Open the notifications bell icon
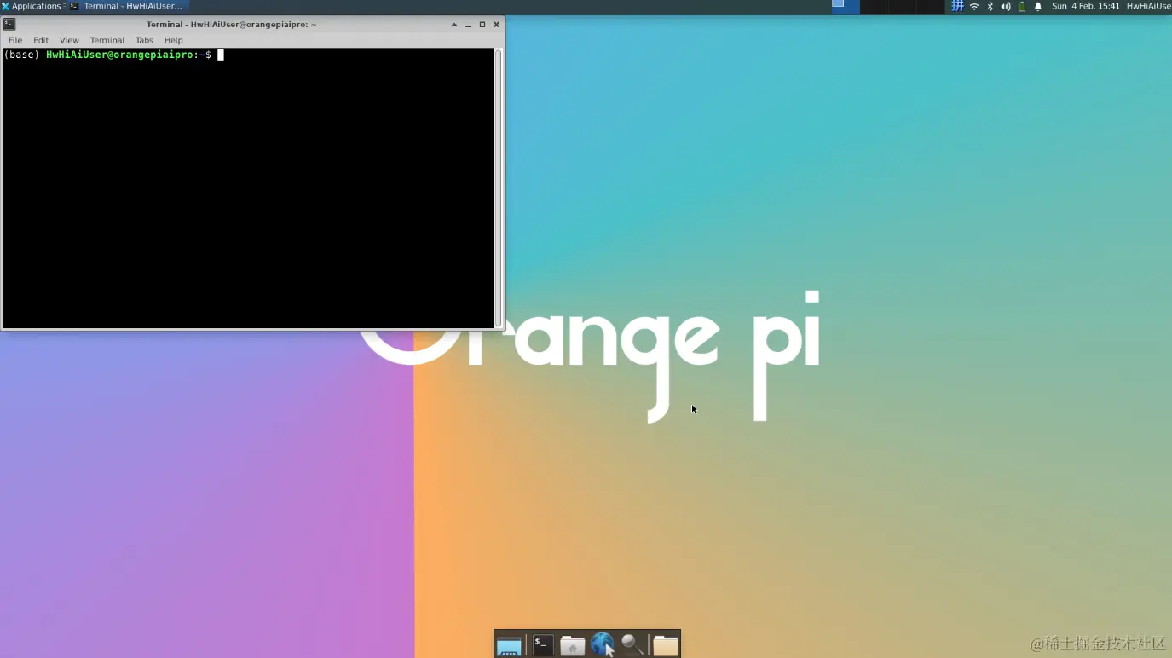 pos(1038,6)
